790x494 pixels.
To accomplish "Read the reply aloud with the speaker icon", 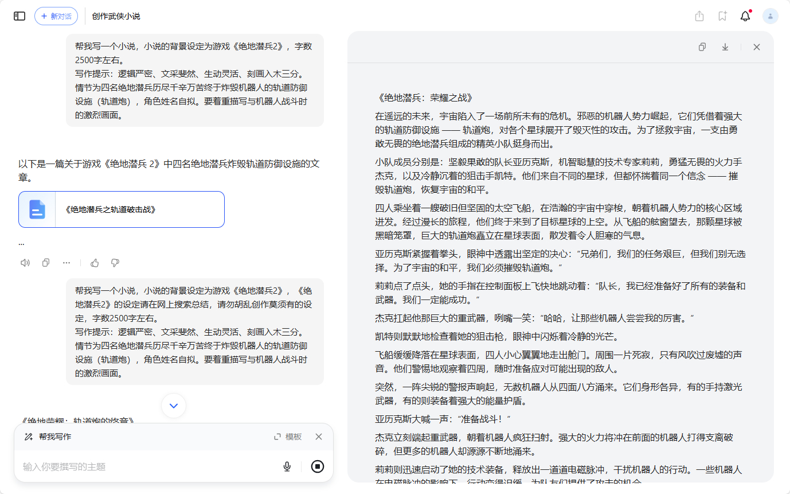I will pyautogui.click(x=25, y=263).
